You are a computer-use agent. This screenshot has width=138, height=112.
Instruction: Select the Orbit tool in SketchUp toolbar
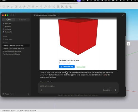tap(37, 7)
